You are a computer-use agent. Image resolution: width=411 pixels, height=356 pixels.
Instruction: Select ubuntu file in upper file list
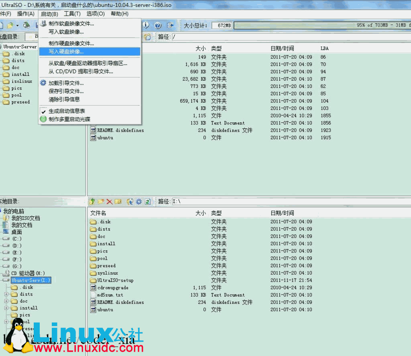[x=105, y=138]
